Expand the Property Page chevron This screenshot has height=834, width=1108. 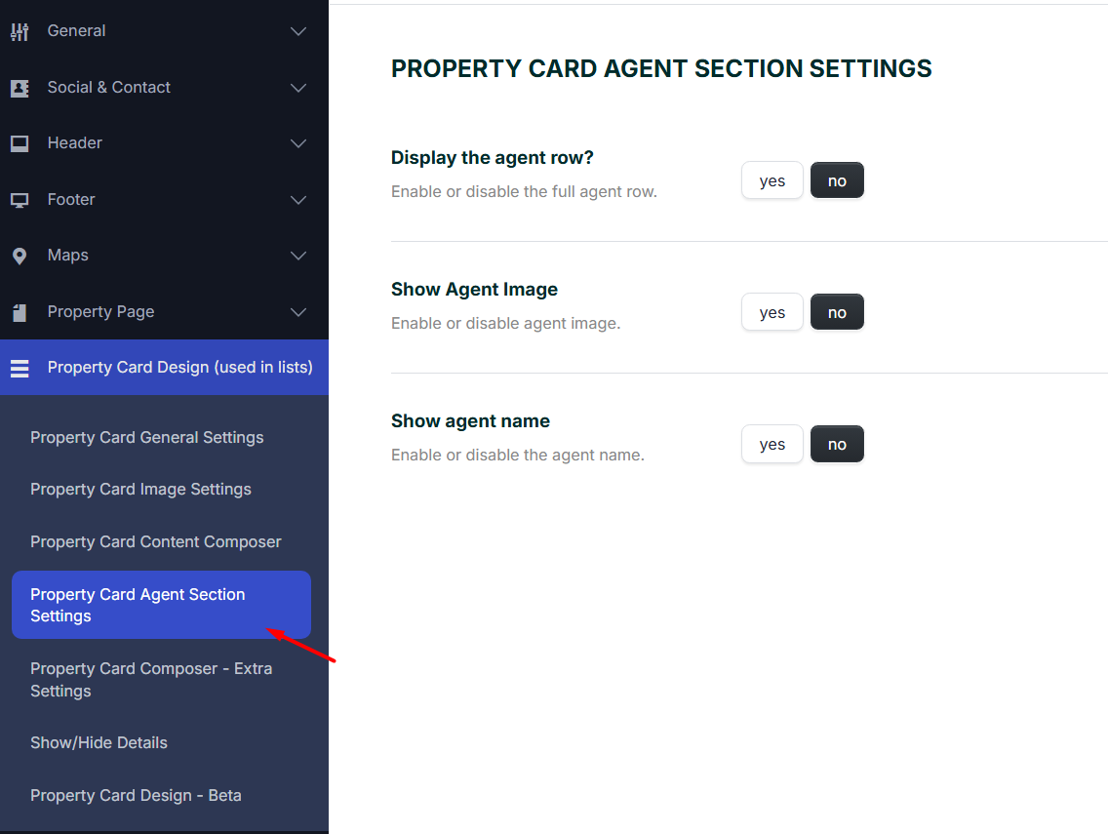pyautogui.click(x=298, y=312)
